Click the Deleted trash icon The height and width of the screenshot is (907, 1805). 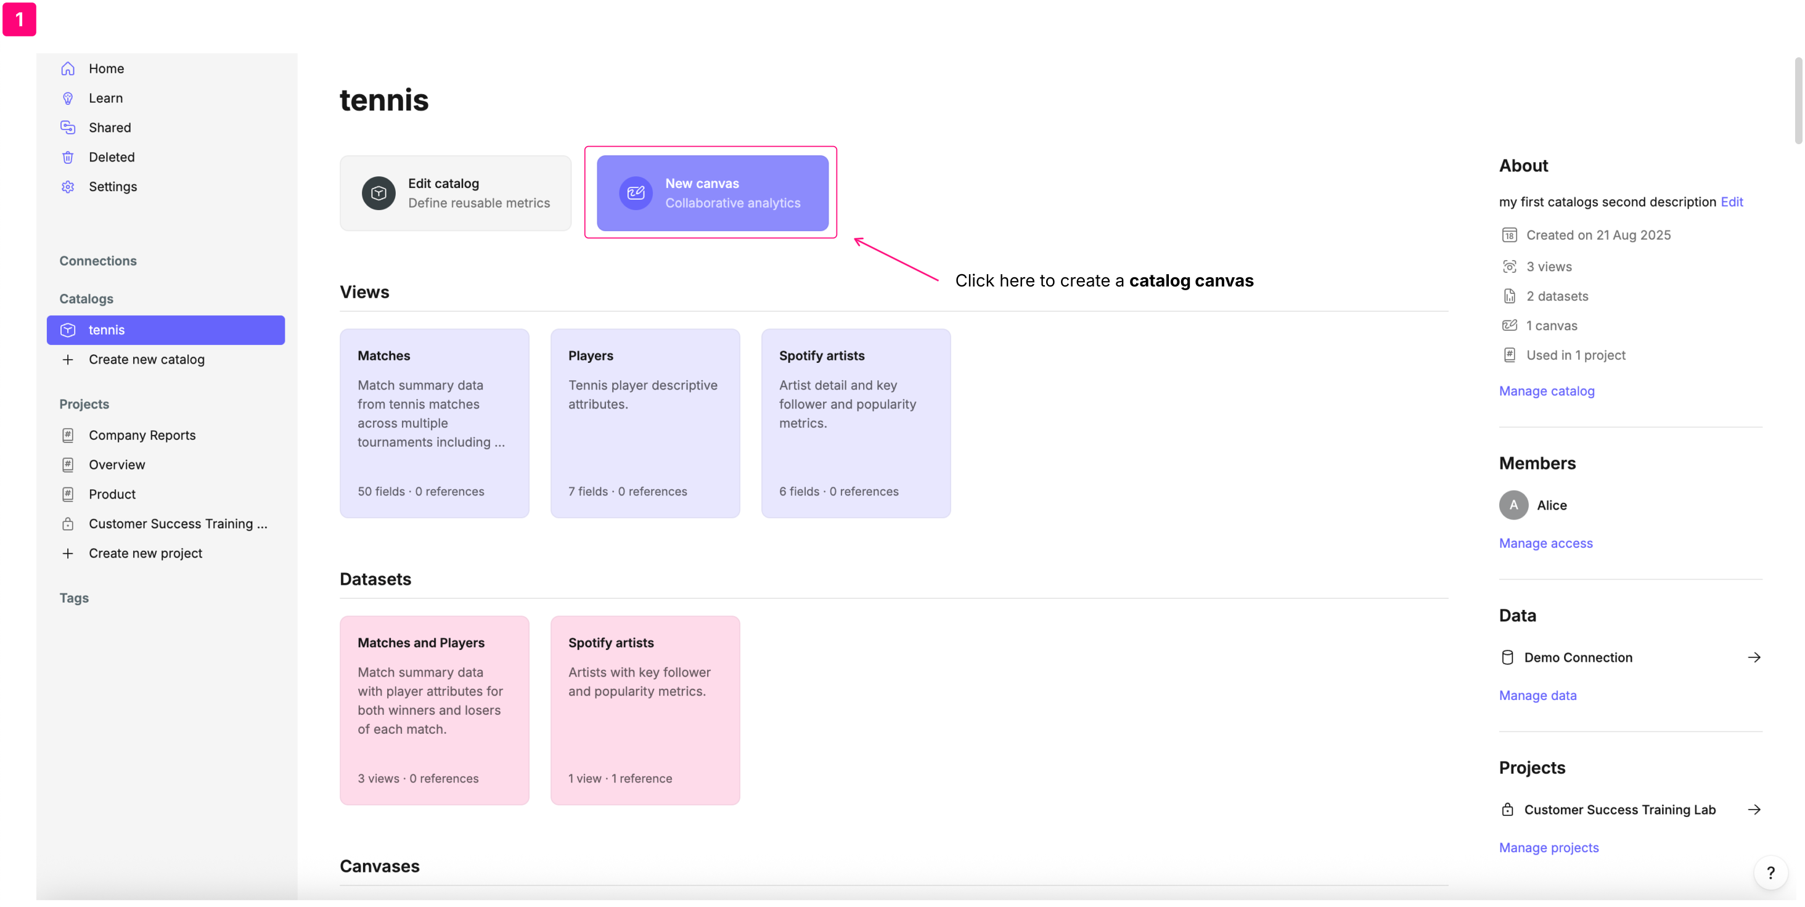coord(68,157)
